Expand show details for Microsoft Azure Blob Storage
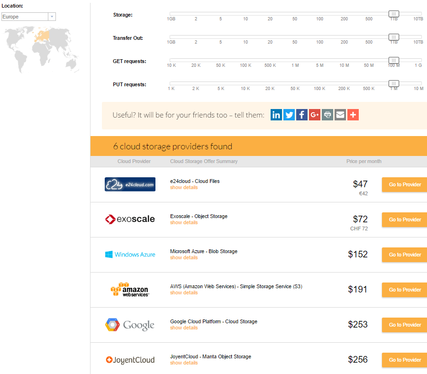This screenshot has width=427, height=374. pyautogui.click(x=184, y=258)
